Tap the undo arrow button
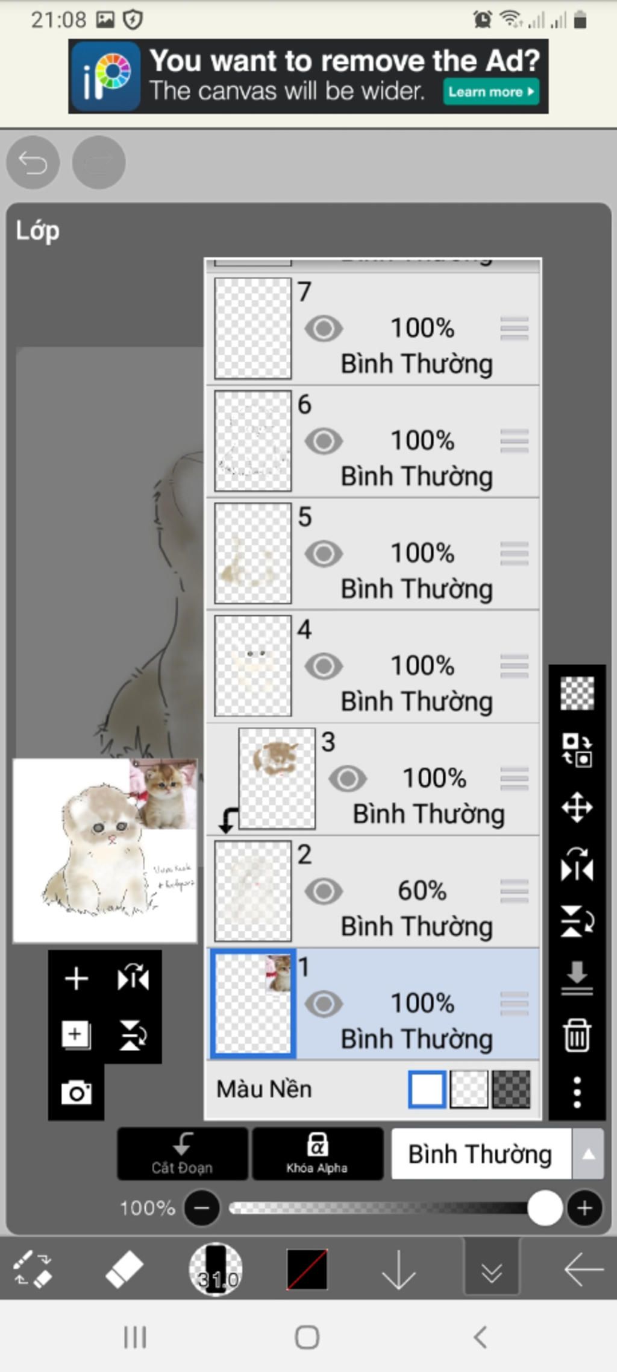The width and height of the screenshot is (617, 1372). click(33, 162)
